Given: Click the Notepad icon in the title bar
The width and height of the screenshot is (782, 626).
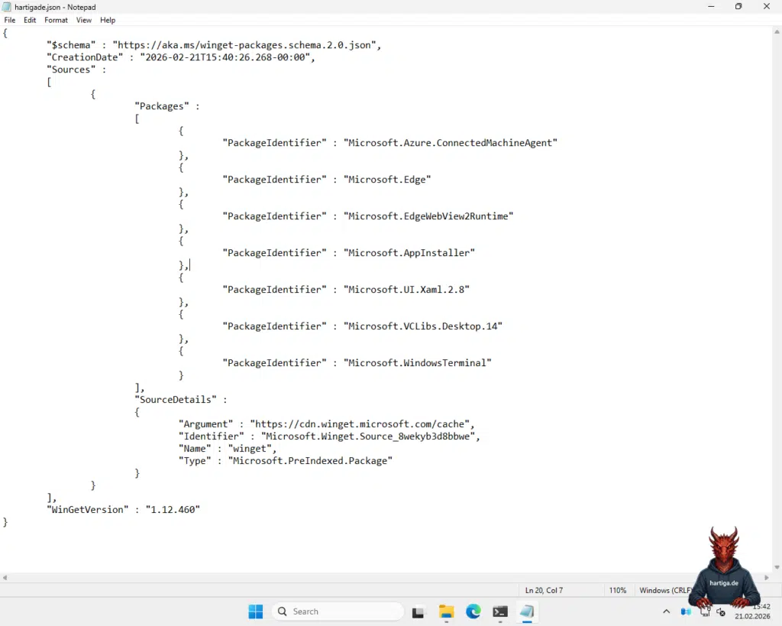Looking at the screenshot, I should [x=6, y=7].
